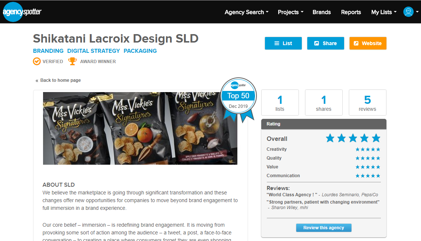The height and width of the screenshot is (241, 421).
Task: Click the award winner trophy icon
Action: [x=72, y=61]
